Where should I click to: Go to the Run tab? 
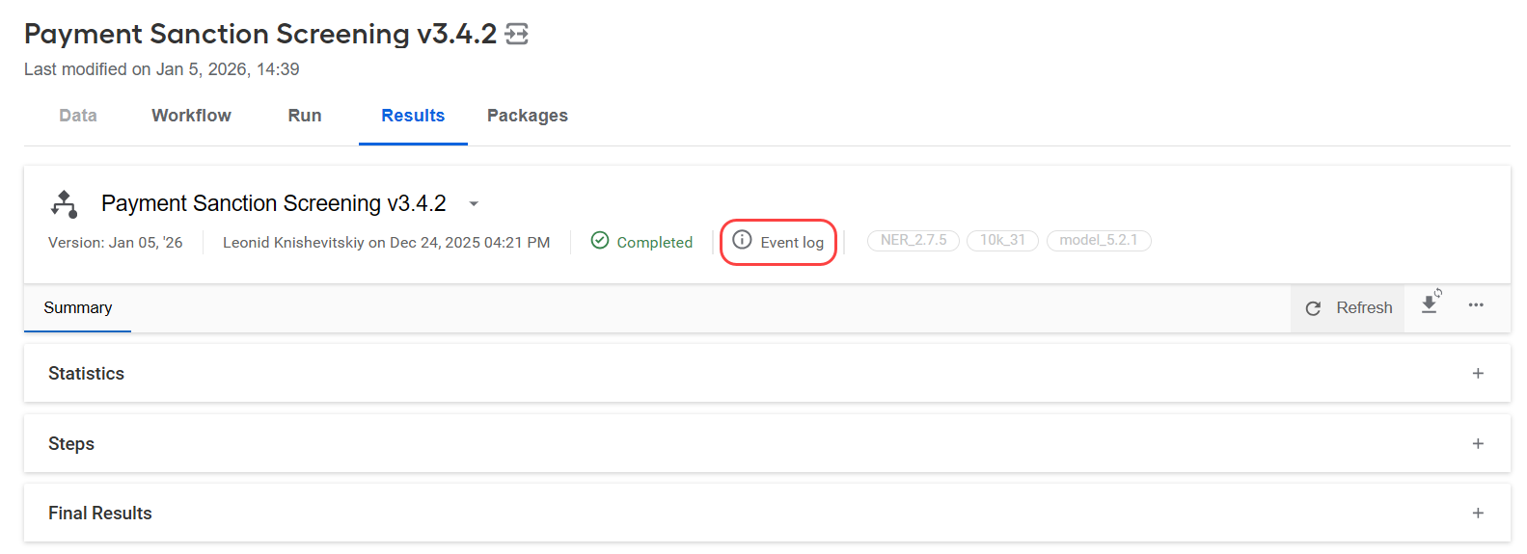click(x=305, y=116)
